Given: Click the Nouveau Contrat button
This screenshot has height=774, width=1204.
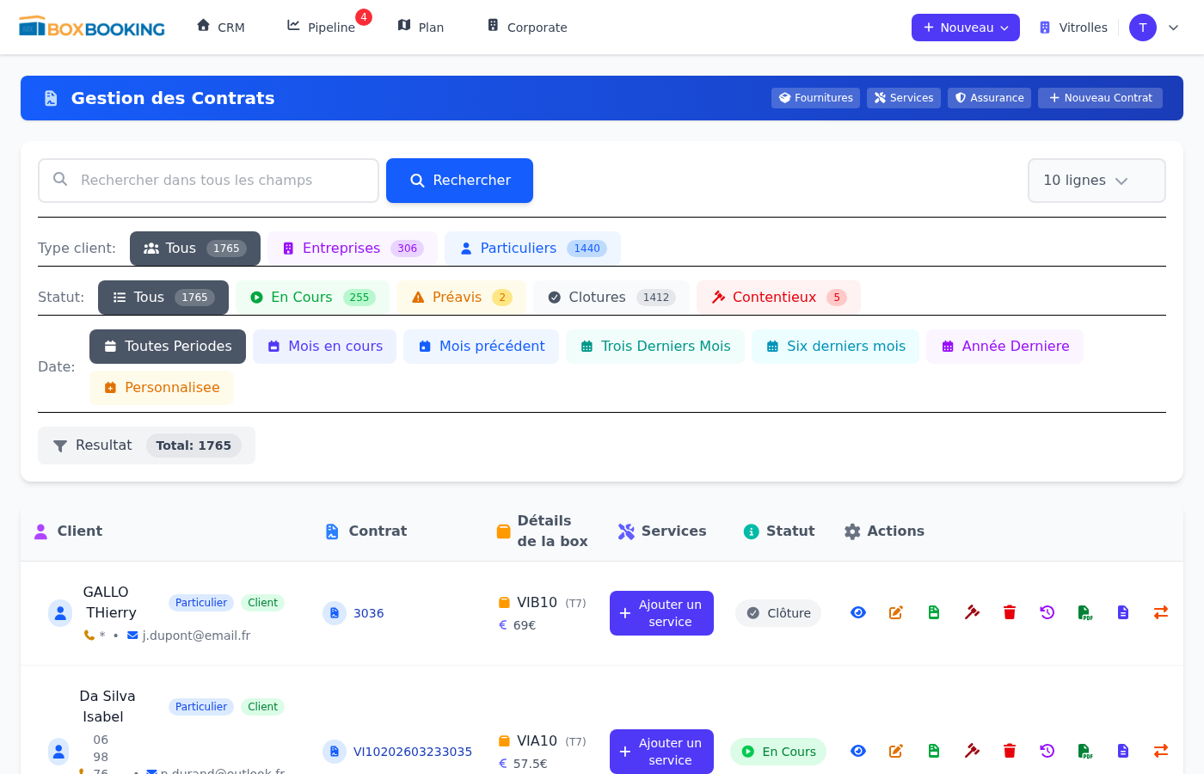Looking at the screenshot, I should 1100,98.
